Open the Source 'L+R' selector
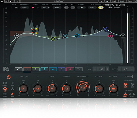This screenshot has width=137, height=118. 81,8
